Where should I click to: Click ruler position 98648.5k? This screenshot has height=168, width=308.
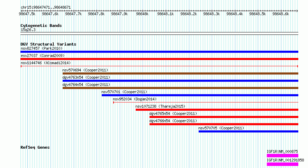pyautogui.click(x=257, y=14)
